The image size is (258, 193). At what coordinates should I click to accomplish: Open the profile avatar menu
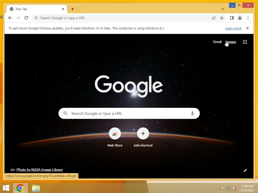point(240,18)
